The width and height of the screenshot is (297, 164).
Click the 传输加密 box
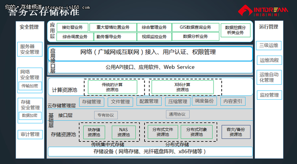coord(30,86)
